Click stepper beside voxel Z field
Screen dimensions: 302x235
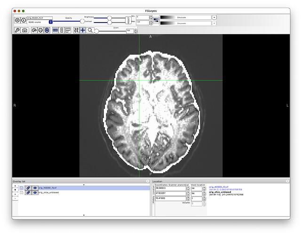coord(204,199)
